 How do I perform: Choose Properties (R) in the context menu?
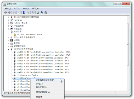click(47, 97)
